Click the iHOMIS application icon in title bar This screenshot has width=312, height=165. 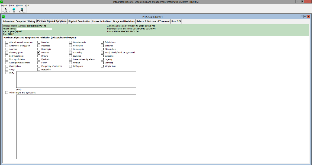tap(2, 2)
